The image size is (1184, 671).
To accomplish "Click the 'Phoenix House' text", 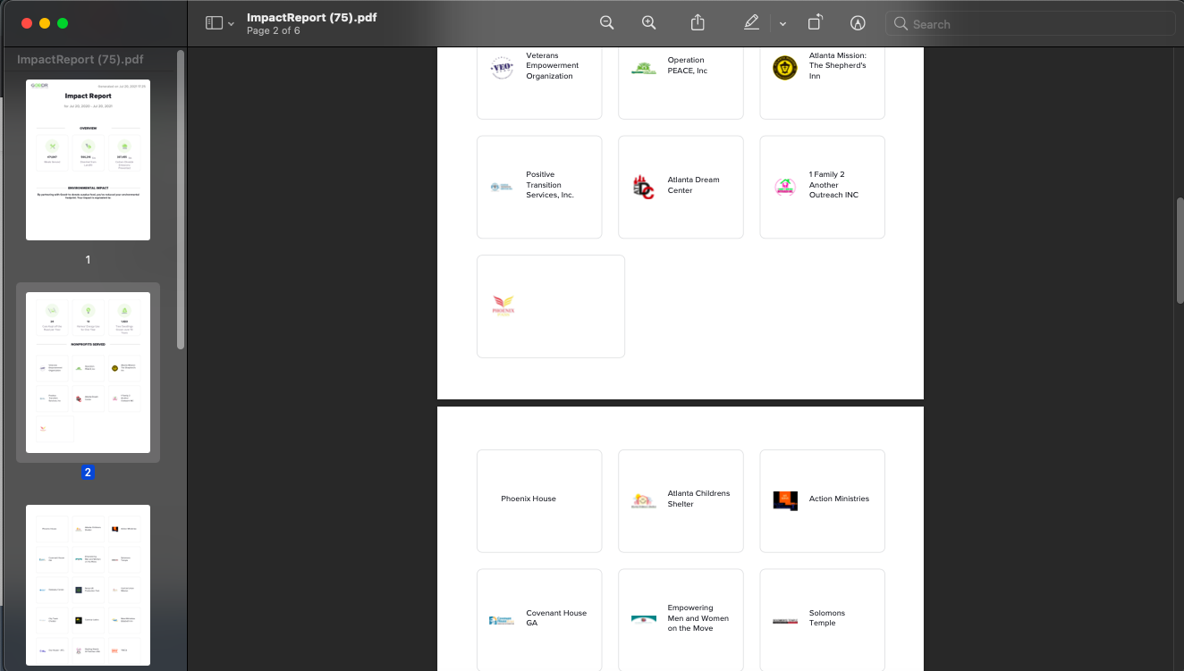I will (529, 499).
